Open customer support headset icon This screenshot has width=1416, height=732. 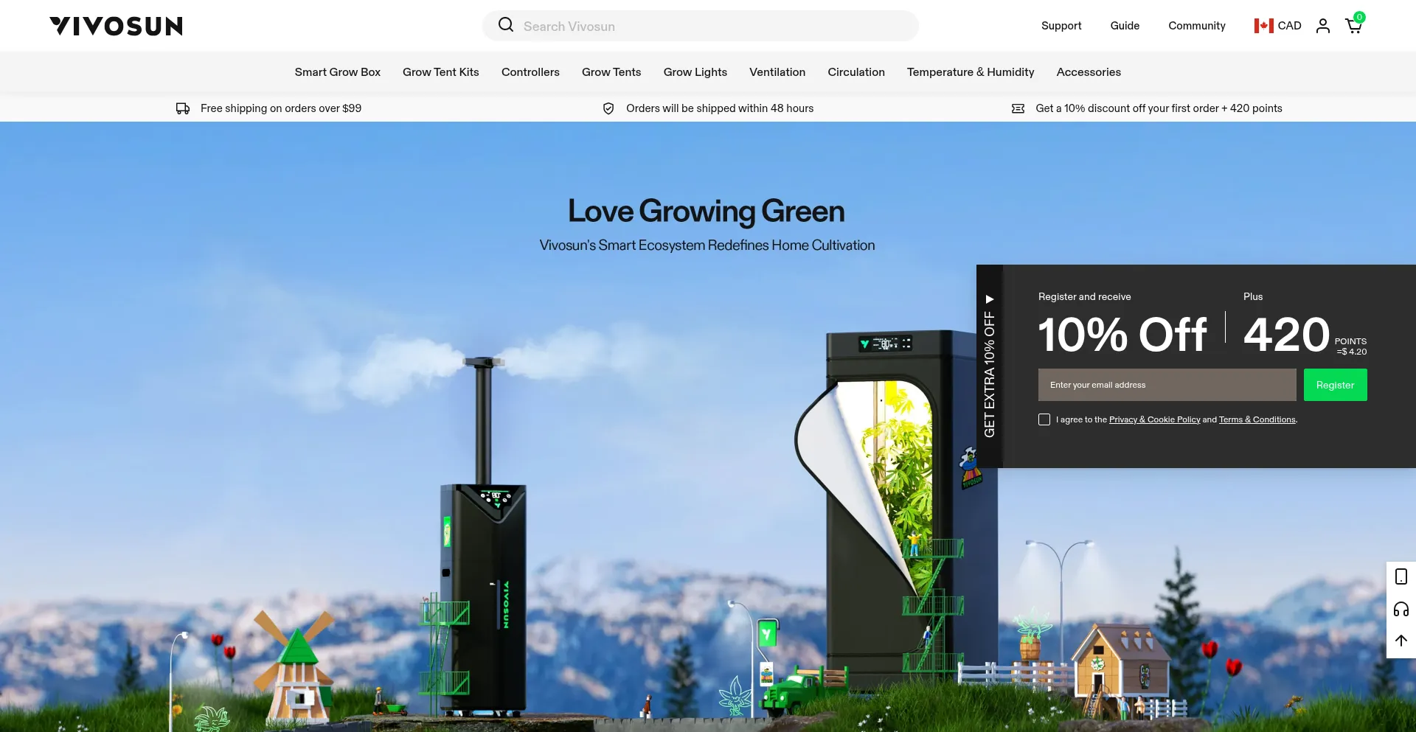click(x=1401, y=609)
